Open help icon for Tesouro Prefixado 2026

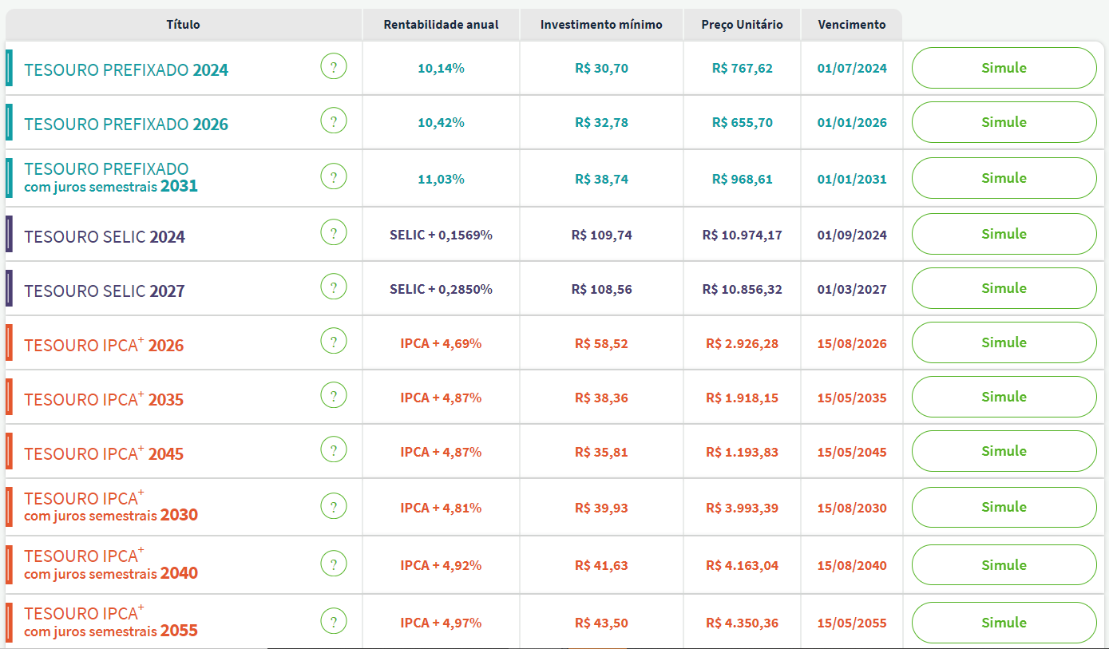tap(334, 121)
